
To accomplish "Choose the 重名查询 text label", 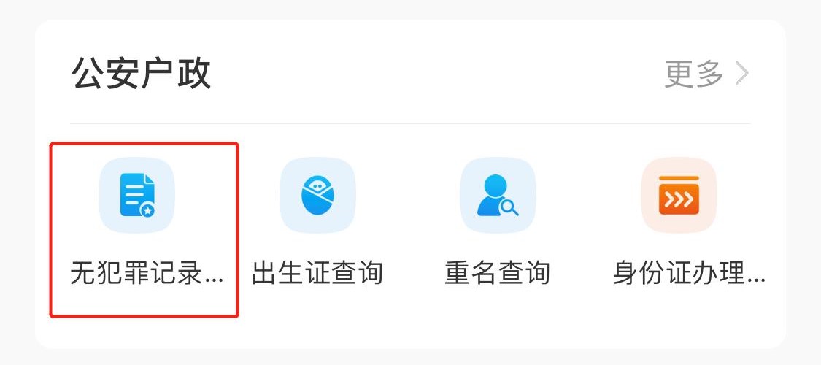I will [498, 273].
